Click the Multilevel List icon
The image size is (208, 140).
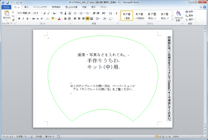tap(87, 13)
